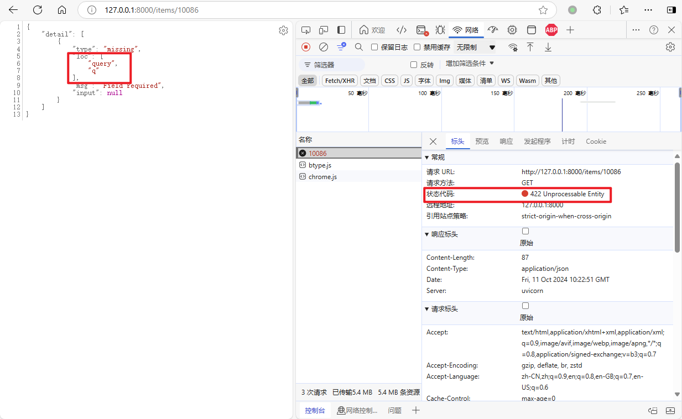
Task: Filter requests by Wasm
Action: click(x=528, y=81)
